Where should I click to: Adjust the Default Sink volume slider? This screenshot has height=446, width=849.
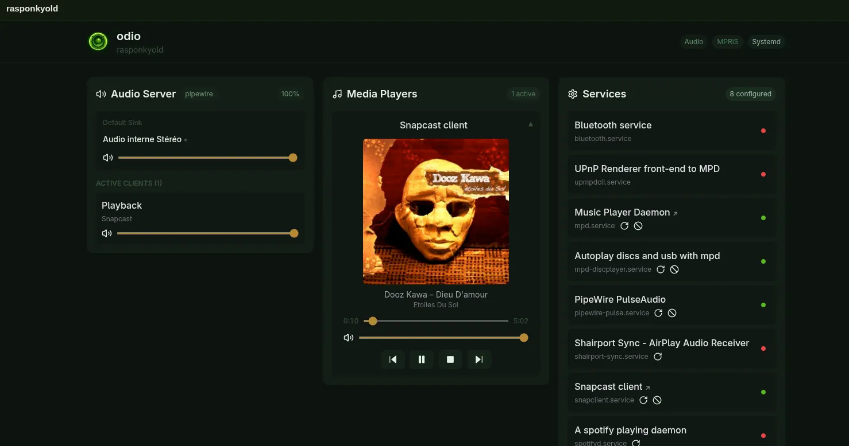click(x=207, y=158)
